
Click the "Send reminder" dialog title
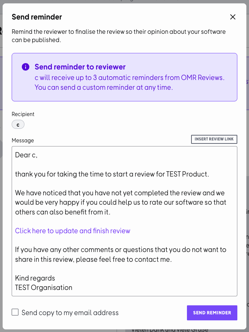(37, 17)
